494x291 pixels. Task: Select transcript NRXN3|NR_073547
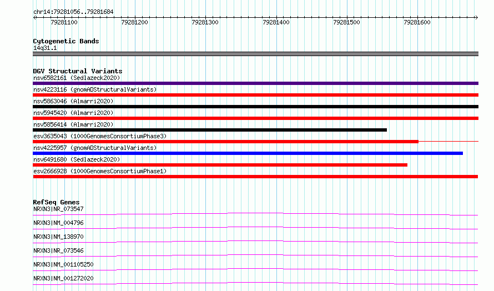[58, 209]
